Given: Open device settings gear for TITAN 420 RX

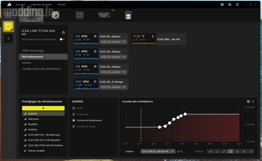Looking at the screenshot, I should pyautogui.click(x=63, y=32).
